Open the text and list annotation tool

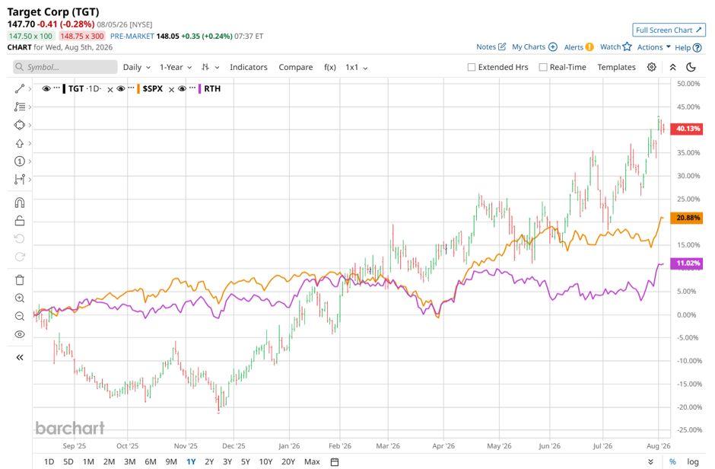20,107
